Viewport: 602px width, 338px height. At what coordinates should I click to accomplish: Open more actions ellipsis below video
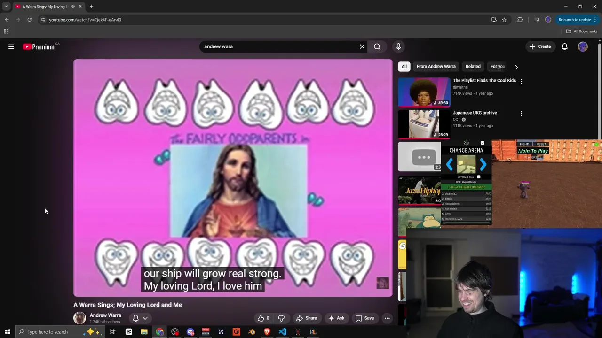pyautogui.click(x=387, y=318)
